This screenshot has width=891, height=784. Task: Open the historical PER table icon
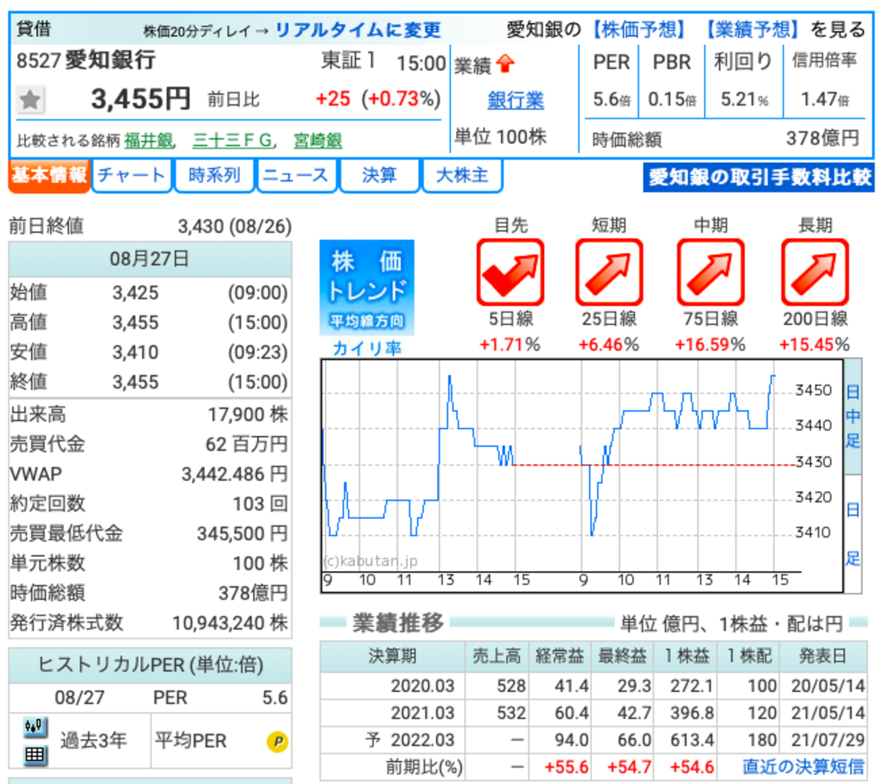(x=34, y=755)
